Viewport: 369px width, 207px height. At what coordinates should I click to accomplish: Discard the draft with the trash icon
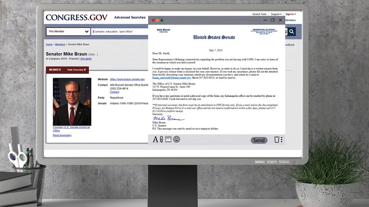click(277, 140)
